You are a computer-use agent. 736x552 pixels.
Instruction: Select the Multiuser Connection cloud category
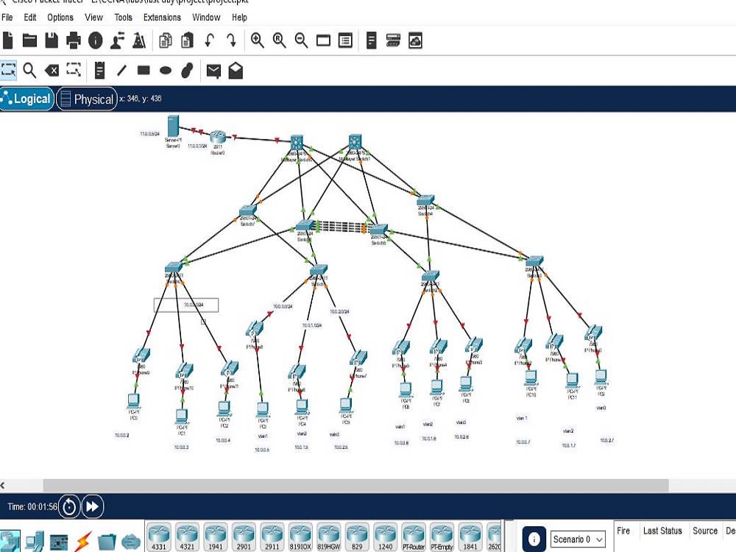(x=131, y=542)
